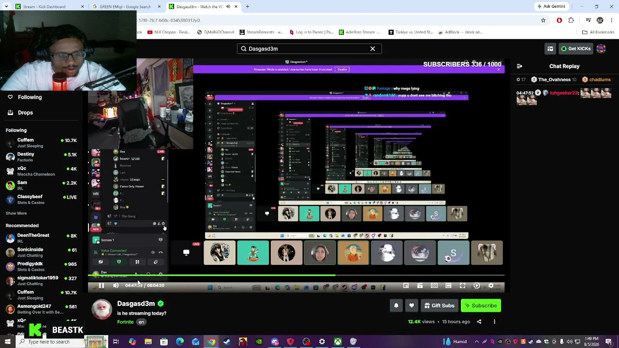The width and height of the screenshot is (619, 348).
Task: Open the DjMaRiiOChannel bookmark
Action: coord(216,32)
